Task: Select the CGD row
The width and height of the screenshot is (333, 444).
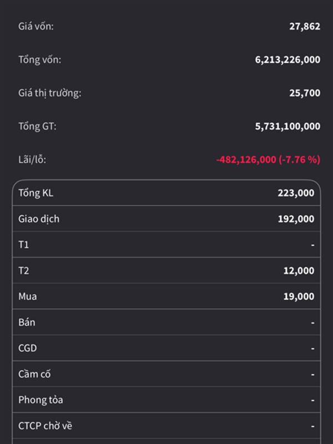Action: 167,348
